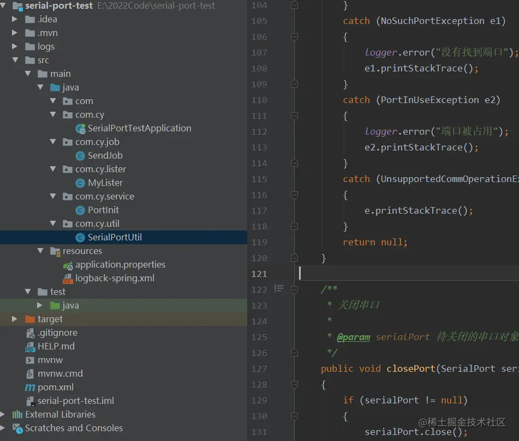Click the Scratches and Consoles icon
Viewport: 519px width, 441px height.
[x=17, y=428]
